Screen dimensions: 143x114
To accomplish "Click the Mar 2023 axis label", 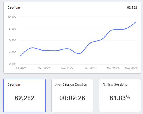I will coord(113,68).
